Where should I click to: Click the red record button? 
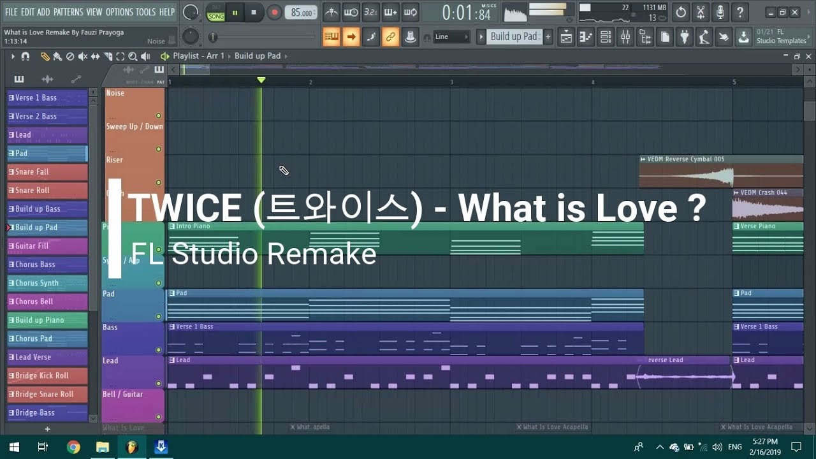(x=274, y=12)
